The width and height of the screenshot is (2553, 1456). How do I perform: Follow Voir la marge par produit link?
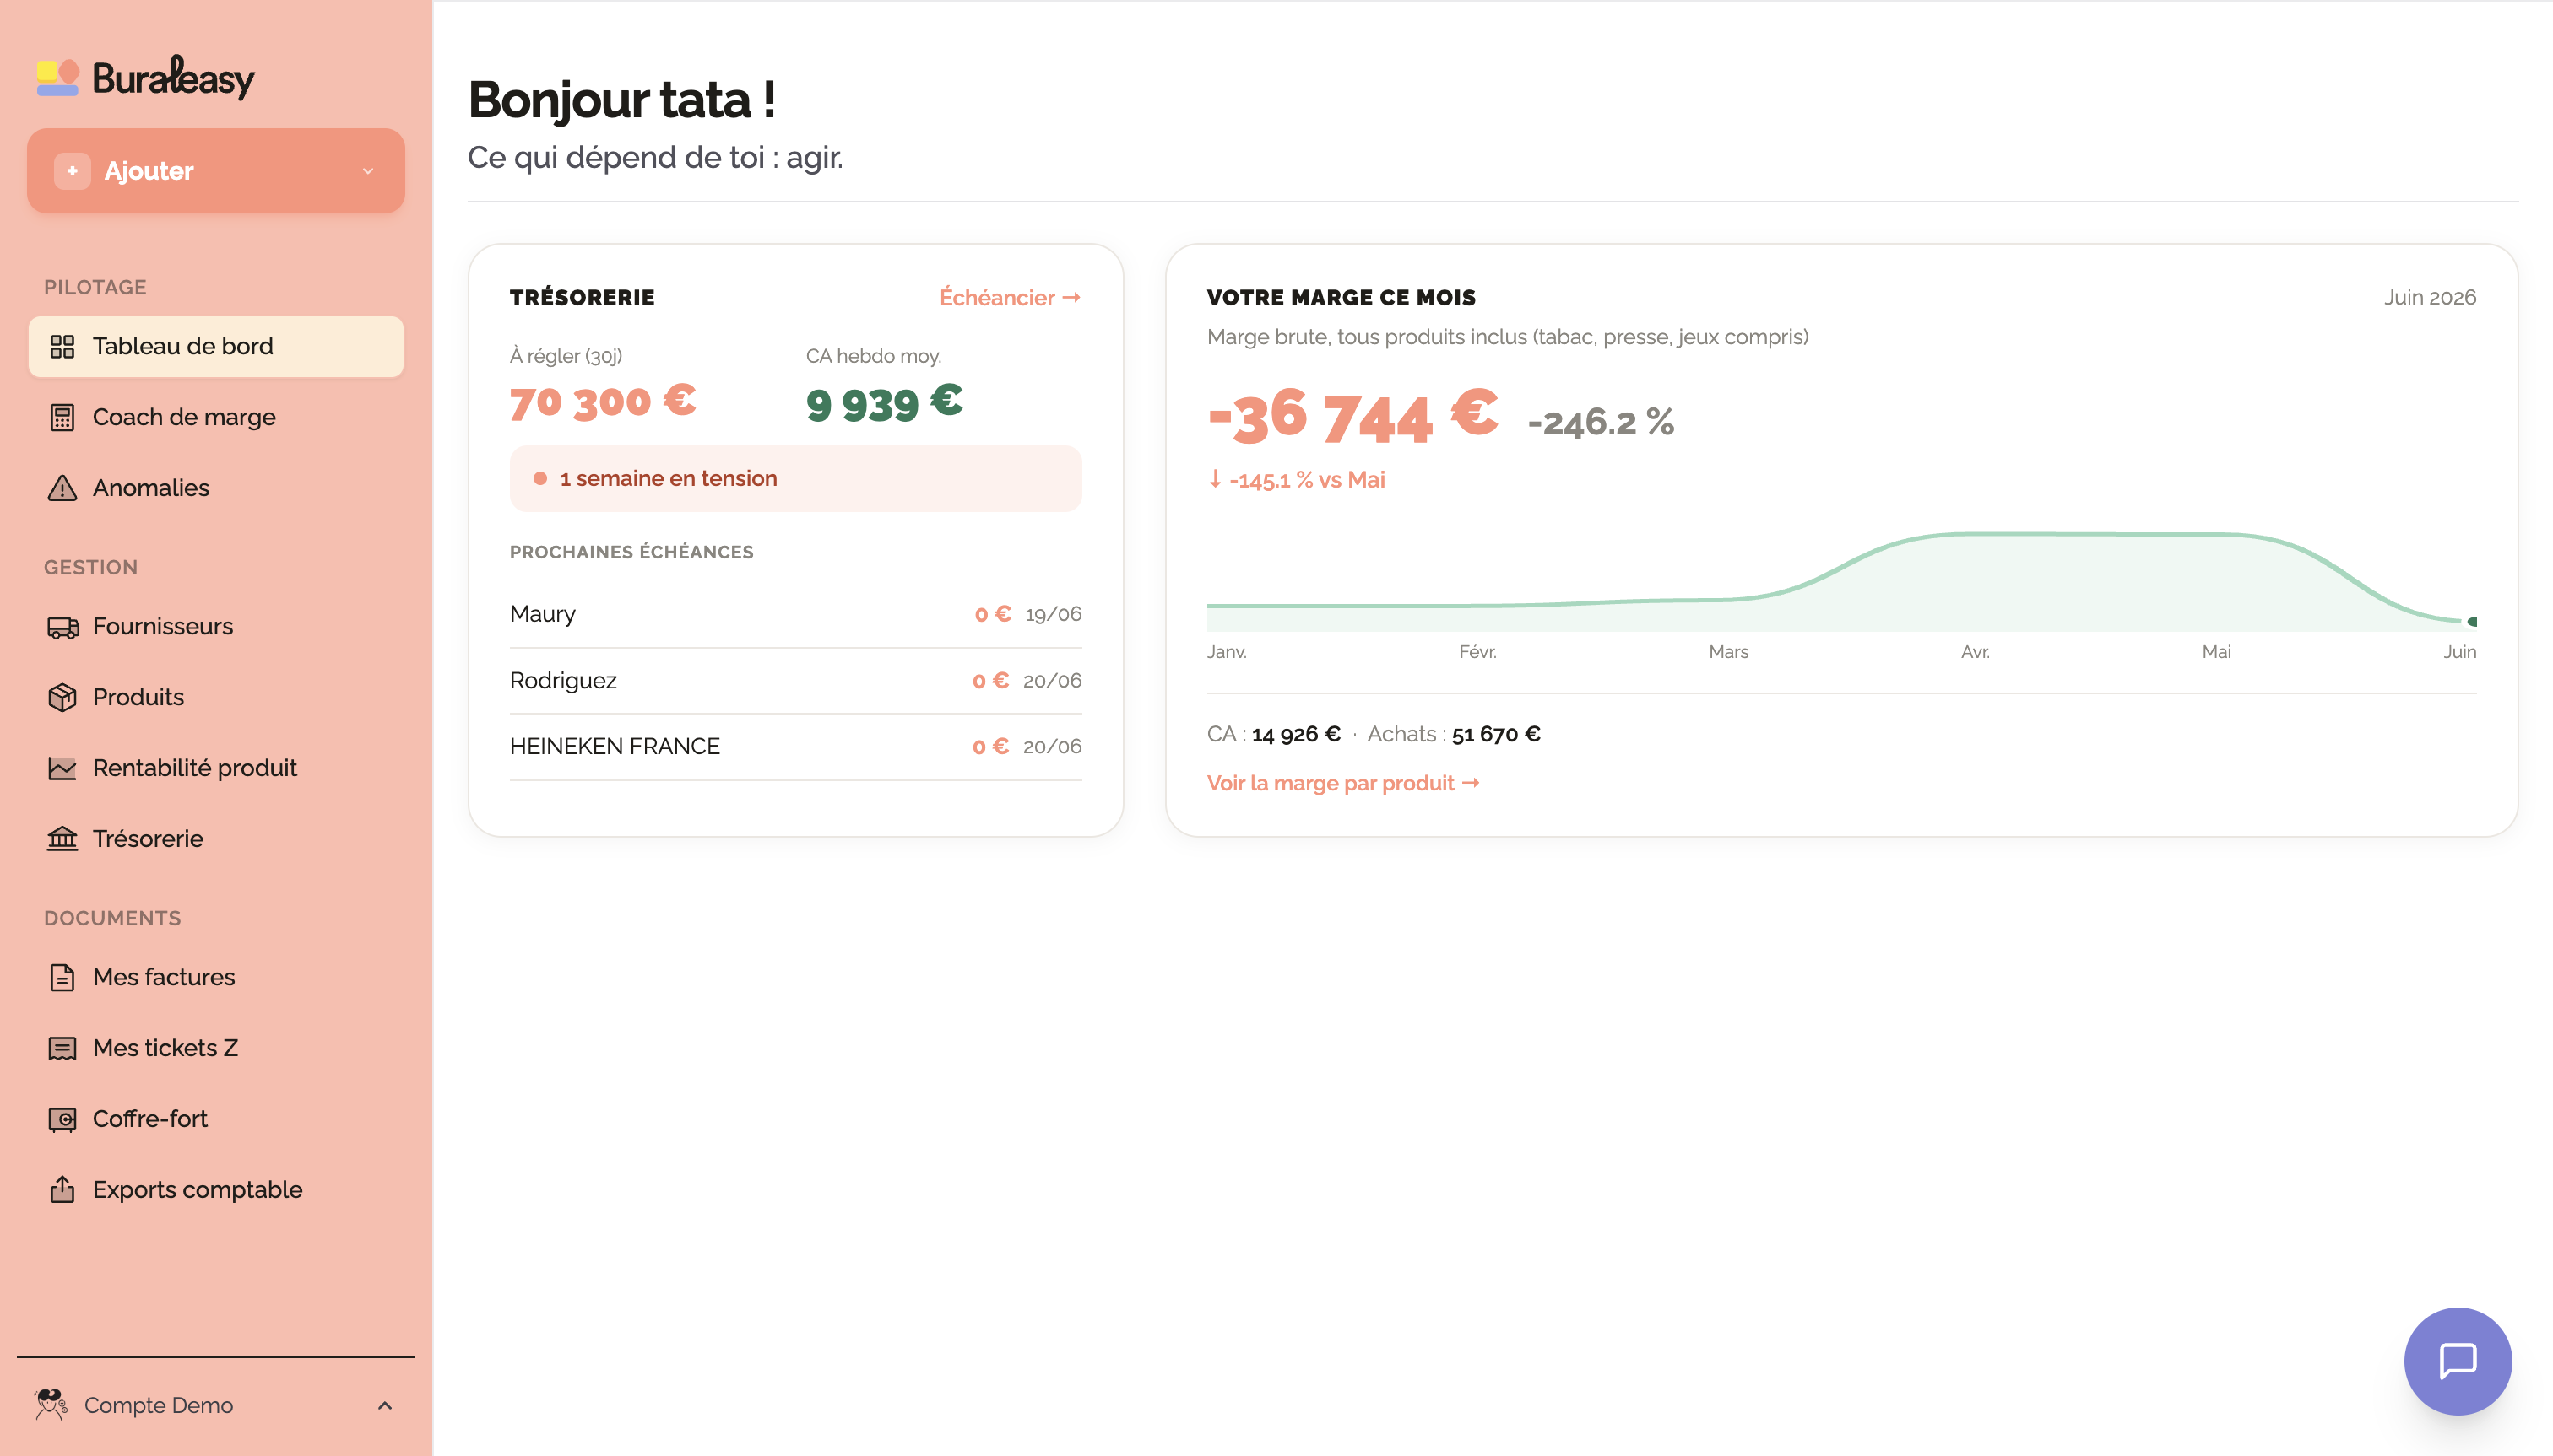[1343, 783]
